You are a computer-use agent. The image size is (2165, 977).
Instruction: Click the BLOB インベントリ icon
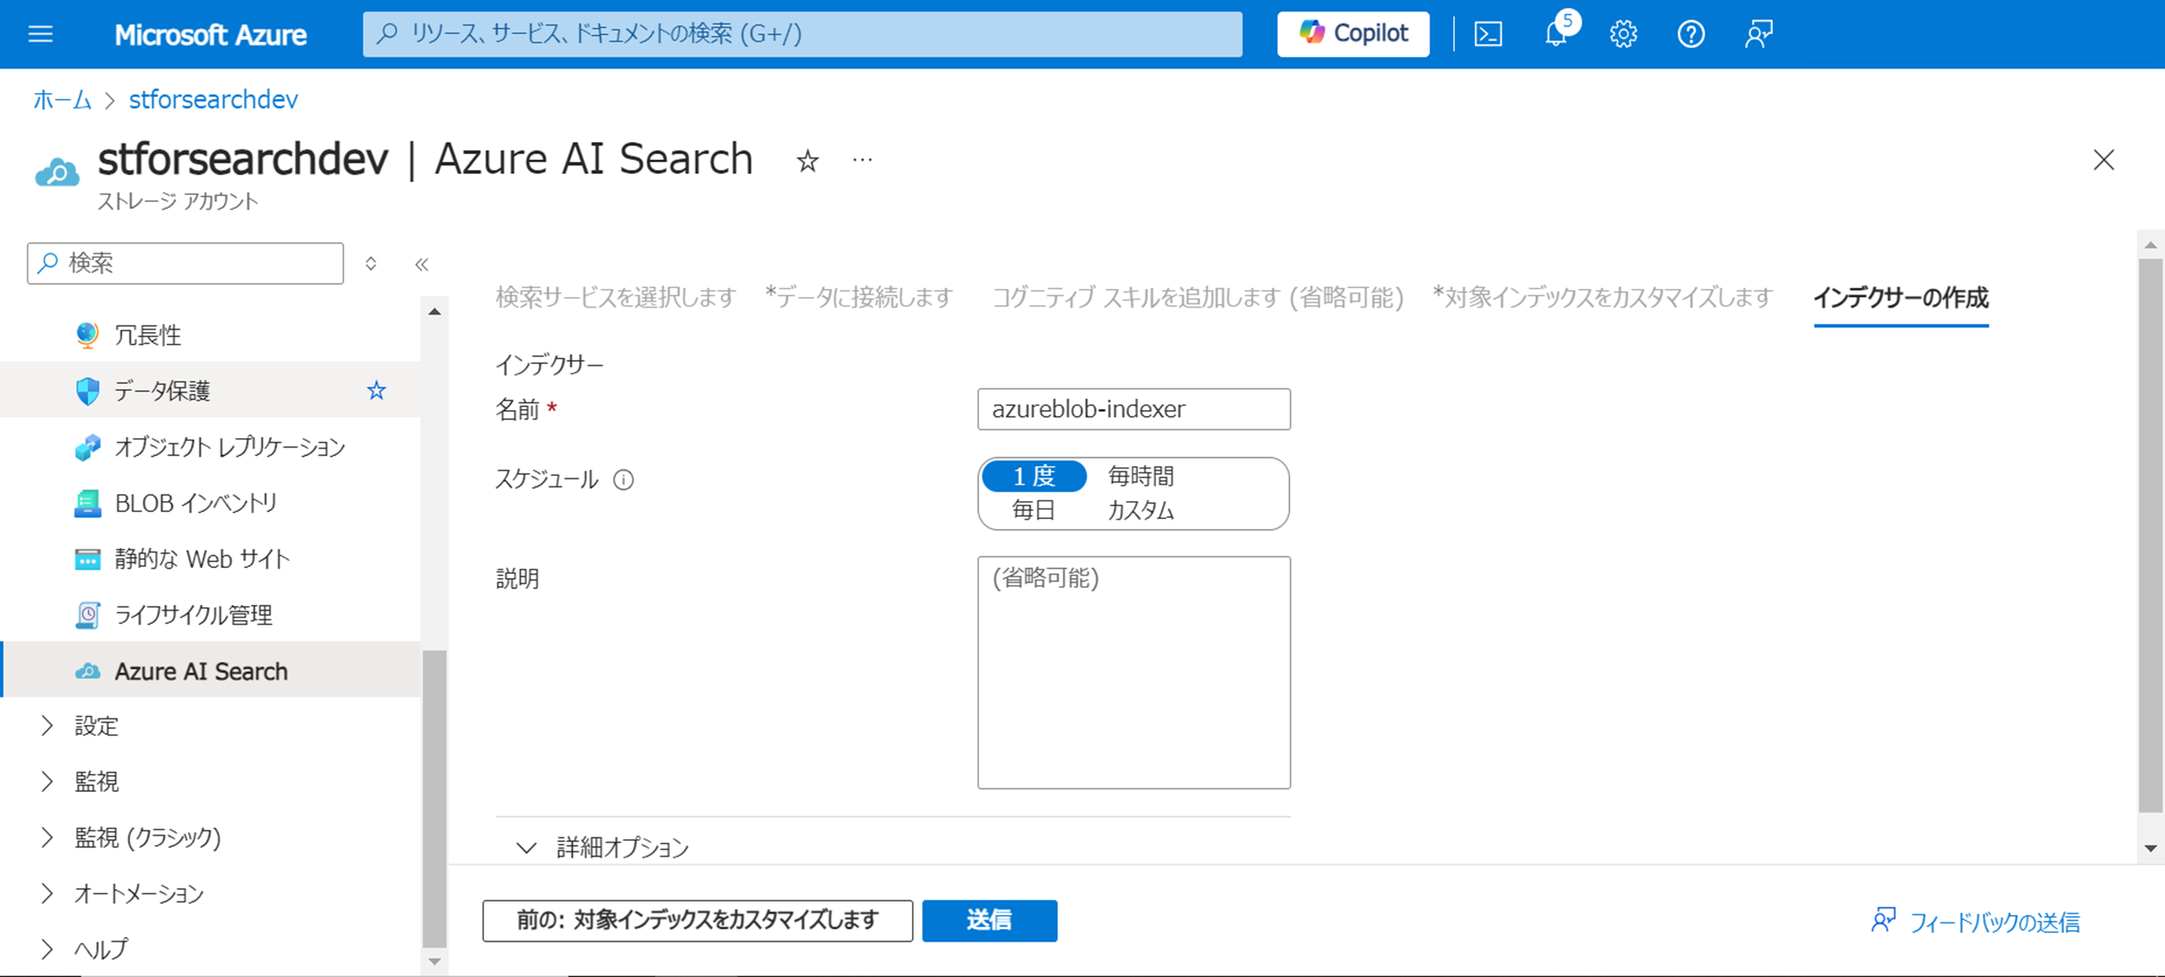[x=86, y=502]
